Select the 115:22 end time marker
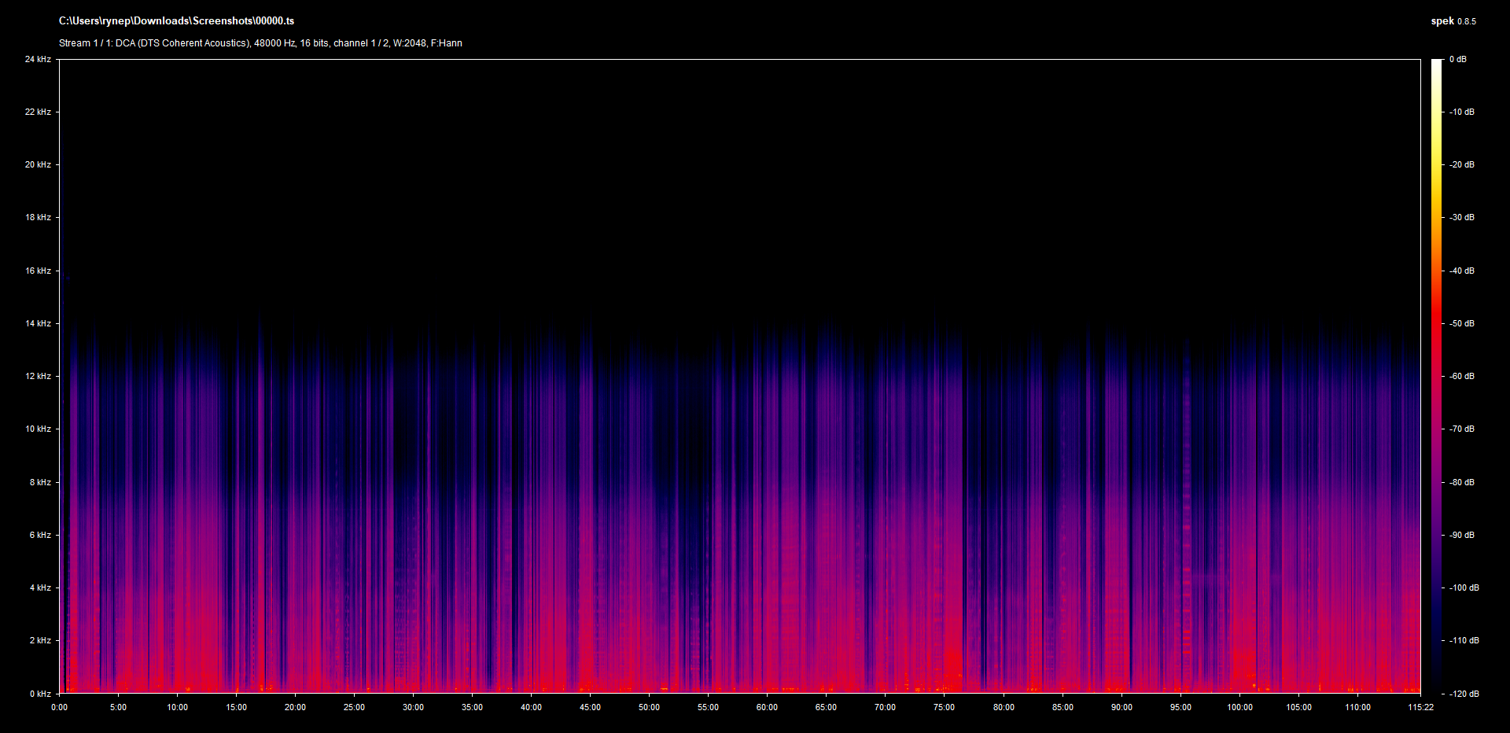 [1420, 707]
